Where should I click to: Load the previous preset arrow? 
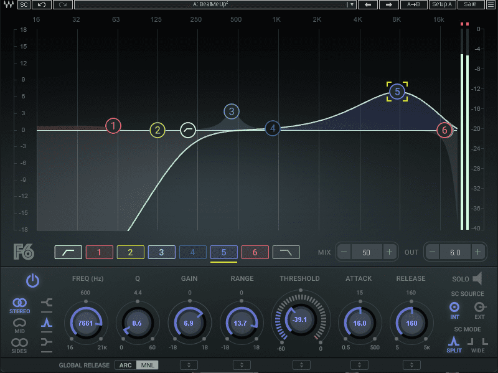[368, 4]
